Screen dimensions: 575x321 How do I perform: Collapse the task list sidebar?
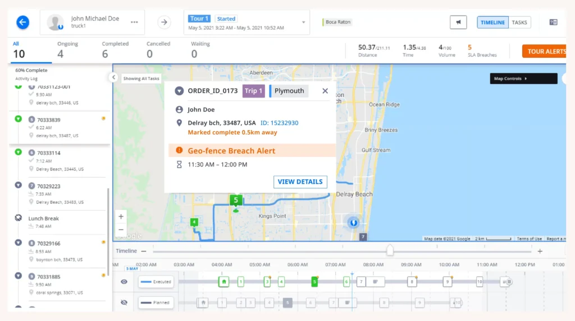pyautogui.click(x=113, y=77)
